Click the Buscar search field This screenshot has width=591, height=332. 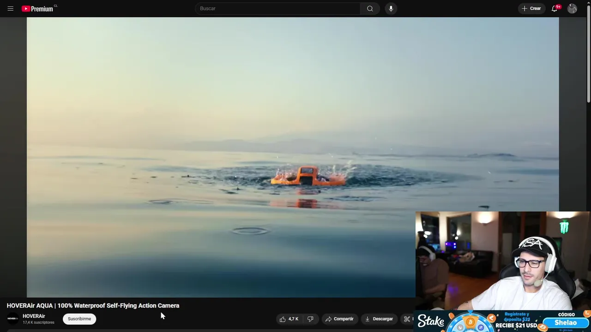(x=277, y=8)
